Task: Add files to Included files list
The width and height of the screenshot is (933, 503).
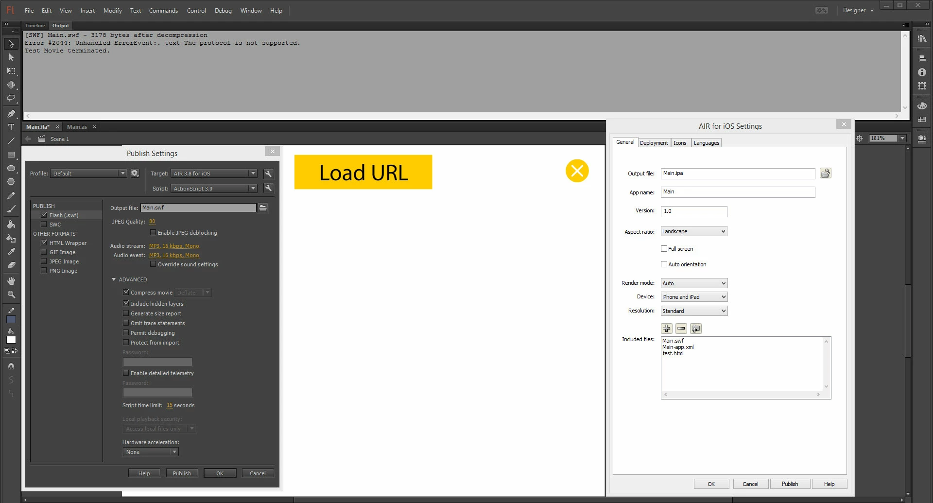Action: [667, 329]
